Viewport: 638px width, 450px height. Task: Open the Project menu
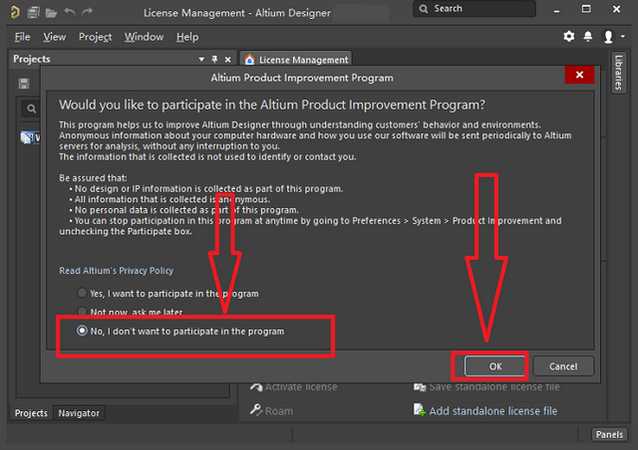point(95,37)
